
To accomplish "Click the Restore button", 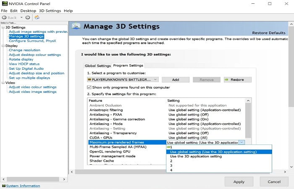I will click(x=238, y=80).
